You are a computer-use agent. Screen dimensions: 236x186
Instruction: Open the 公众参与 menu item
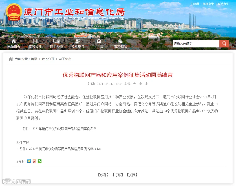[78, 47]
